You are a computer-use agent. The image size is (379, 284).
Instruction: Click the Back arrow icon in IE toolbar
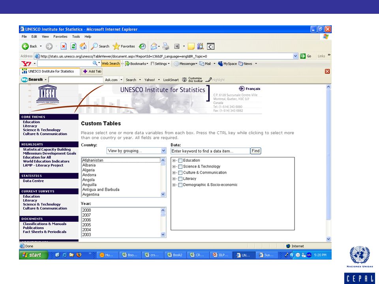click(x=25, y=46)
